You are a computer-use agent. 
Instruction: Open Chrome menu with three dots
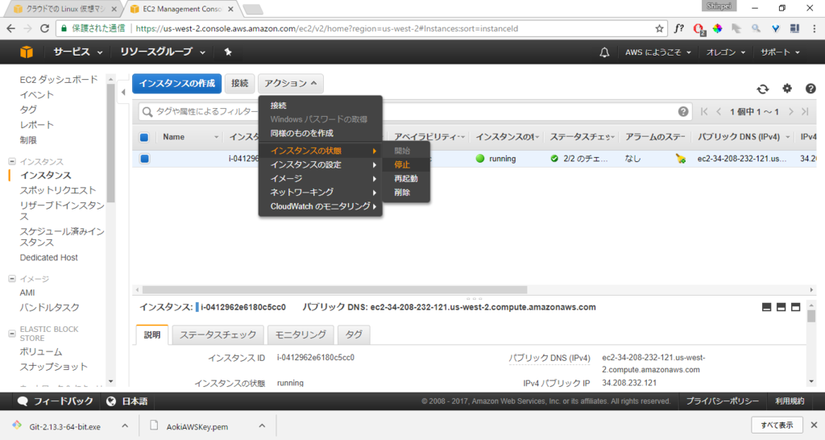[x=814, y=28]
